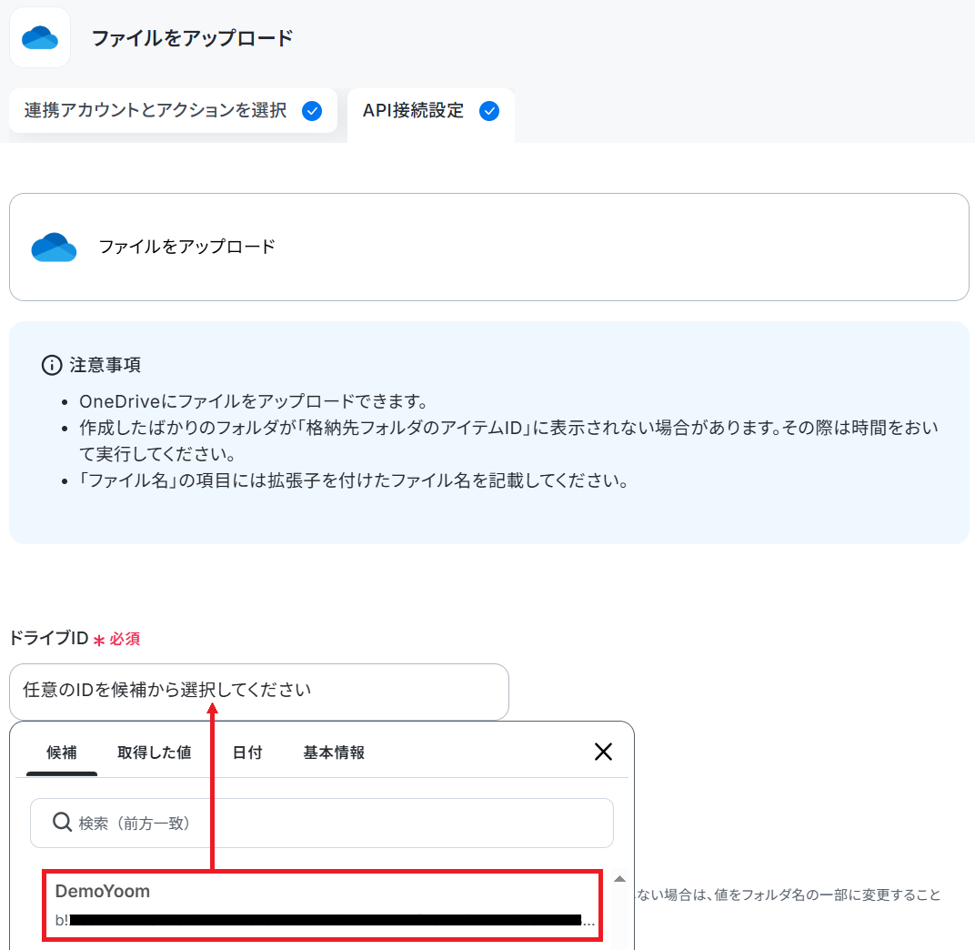
Task: Click note about 格納先フォルダのアイテムID
Action: [508, 440]
